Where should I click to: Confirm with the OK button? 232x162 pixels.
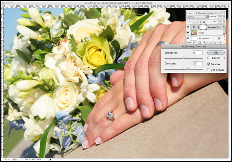(216, 52)
